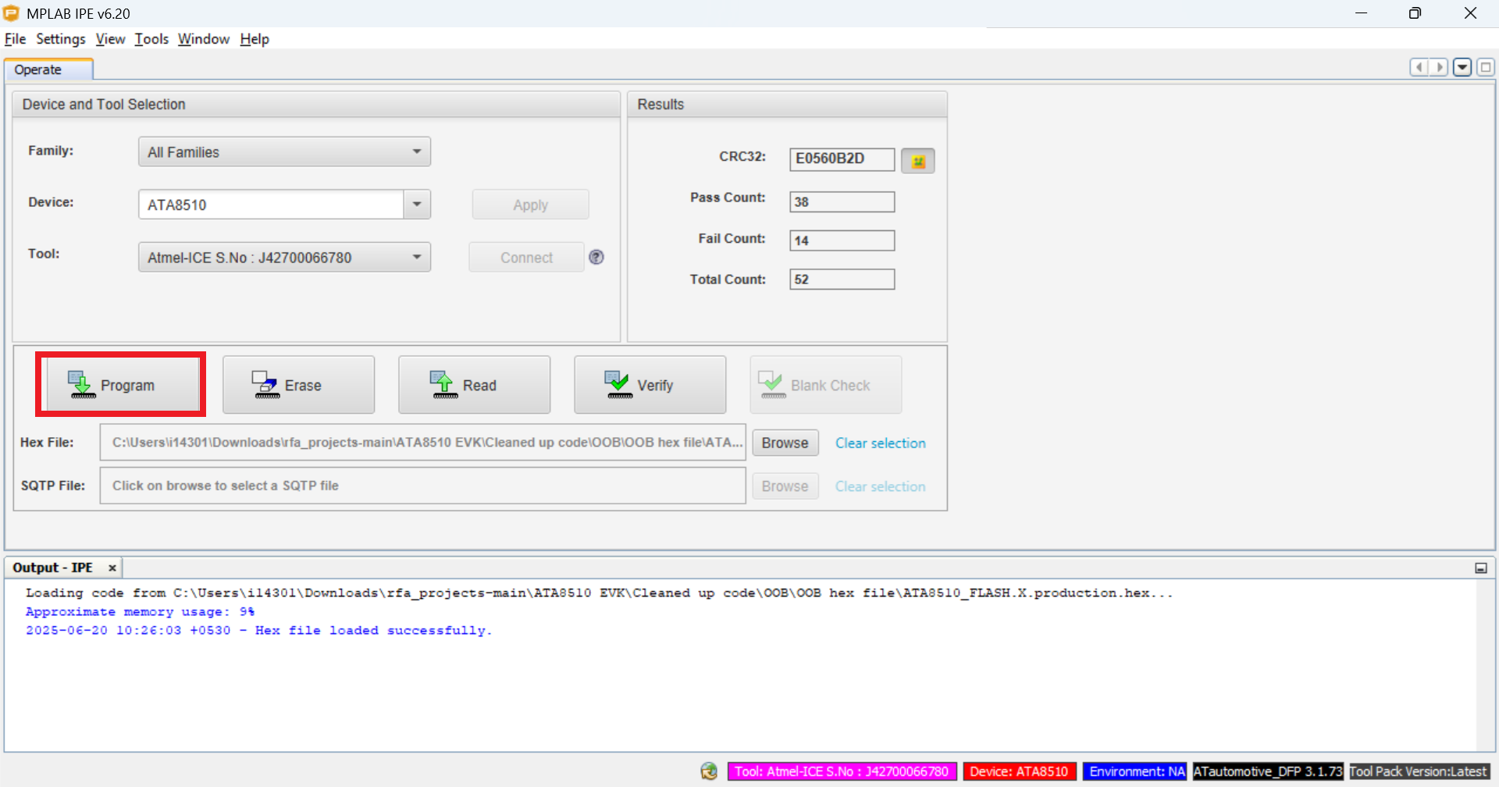The image size is (1499, 787).
Task: Browse for a Hex file
Action: click(x=785, y=443)
